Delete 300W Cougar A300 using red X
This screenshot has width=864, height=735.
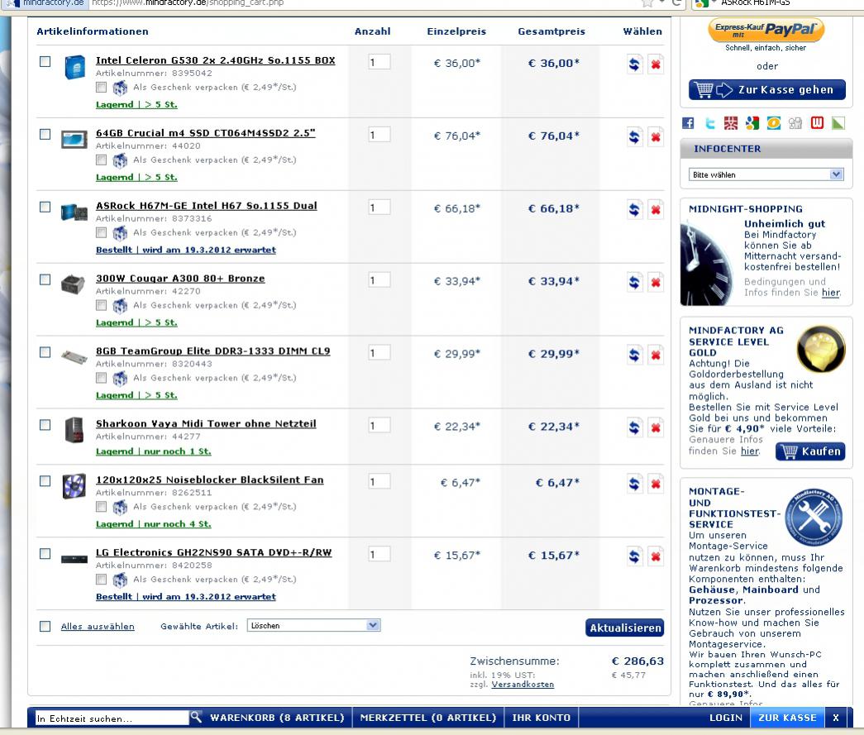coord(656,283)
